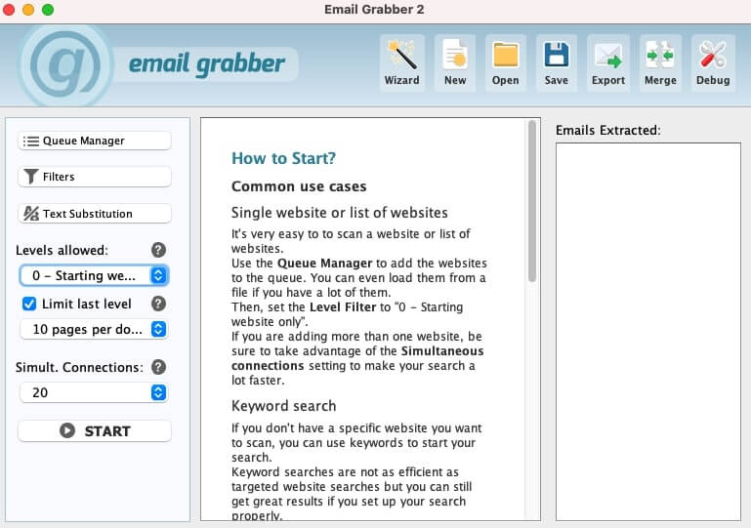Start the email search

(x=95, y=430)
